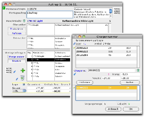The height and width of the screenshot is (119, 148).
Task: Click the Bodenplatte row in Unterartikel list
Action: [49, 38]
